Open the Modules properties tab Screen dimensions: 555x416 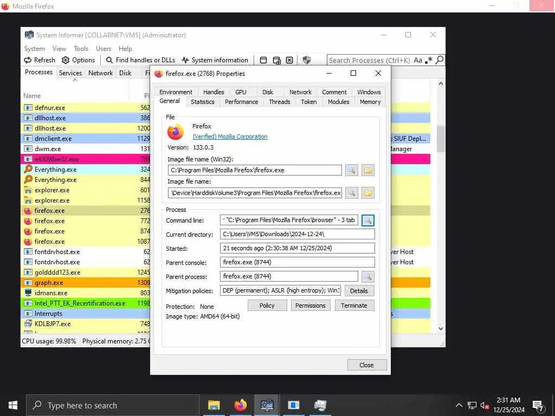338,102
